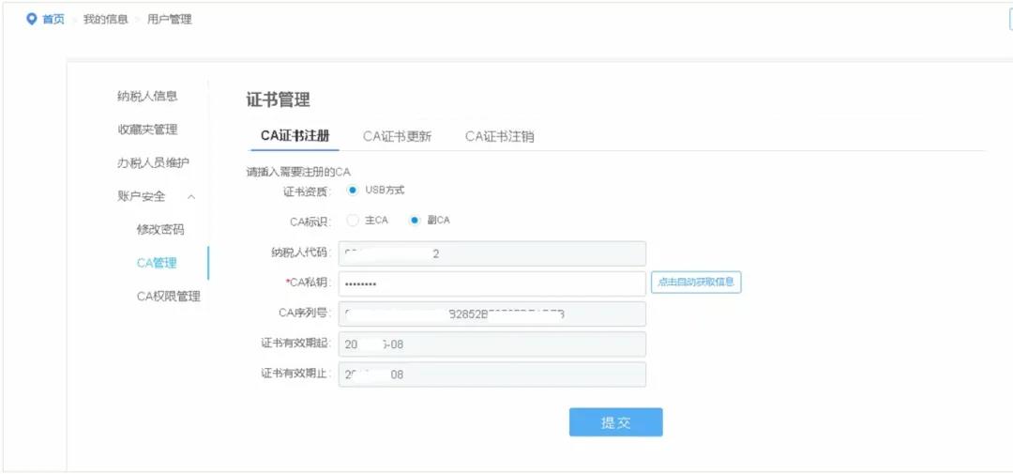Click 请插入需要注册的CA instruction text
Viewport: 1013px width, 474px height.
coord(298,172)
